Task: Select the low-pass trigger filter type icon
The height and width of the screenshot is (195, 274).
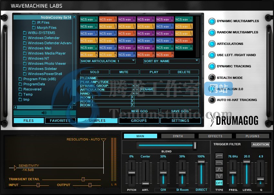Action: click(x=219, y=163)
